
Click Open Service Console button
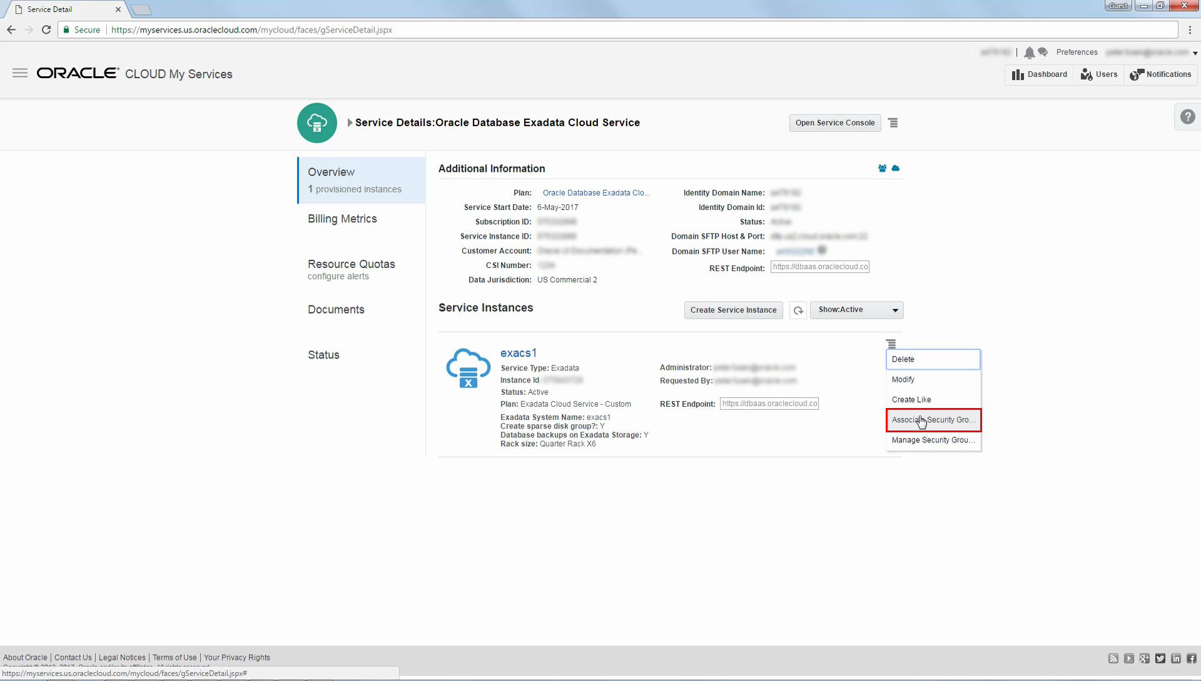[835, 123]
